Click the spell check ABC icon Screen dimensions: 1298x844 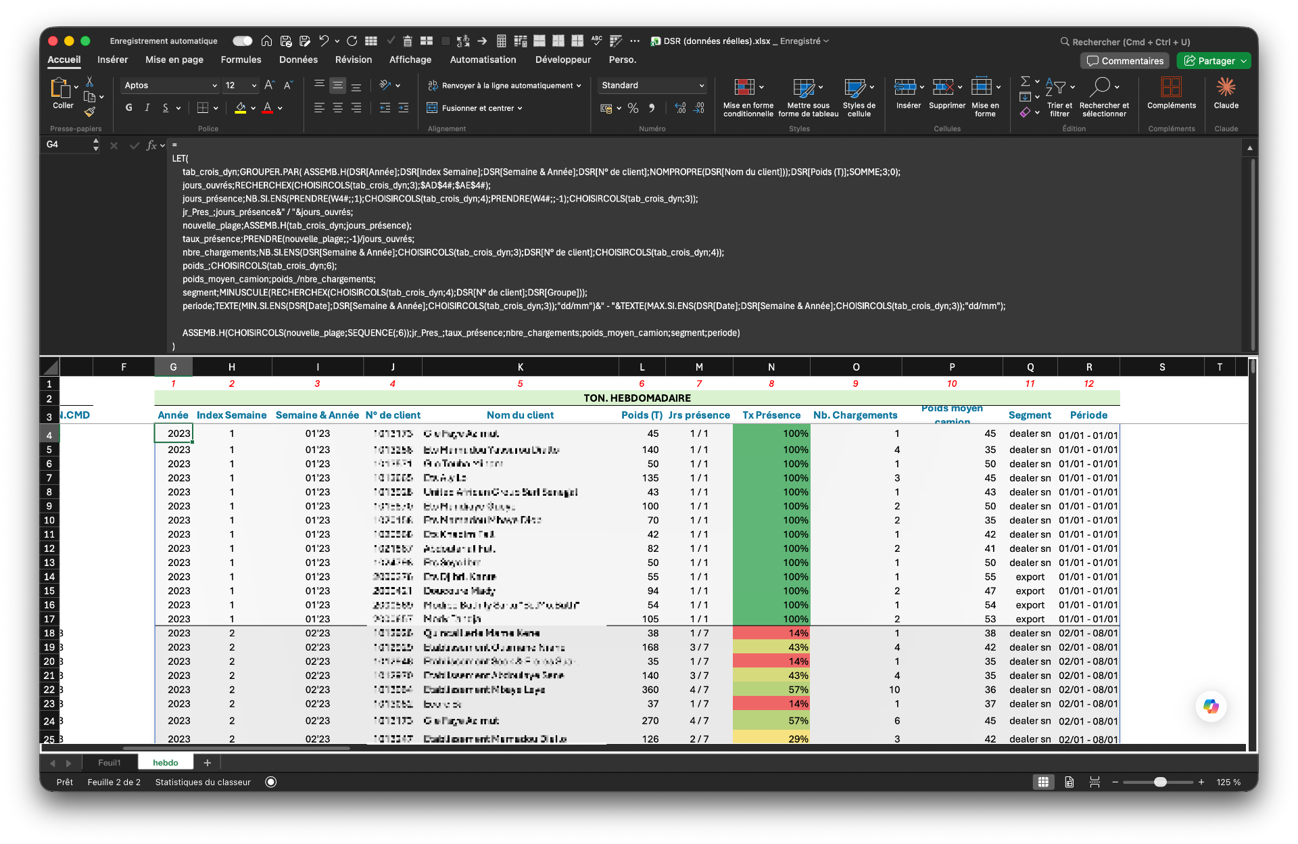[596, 41]
